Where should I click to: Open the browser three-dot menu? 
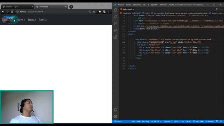[109, 12]
